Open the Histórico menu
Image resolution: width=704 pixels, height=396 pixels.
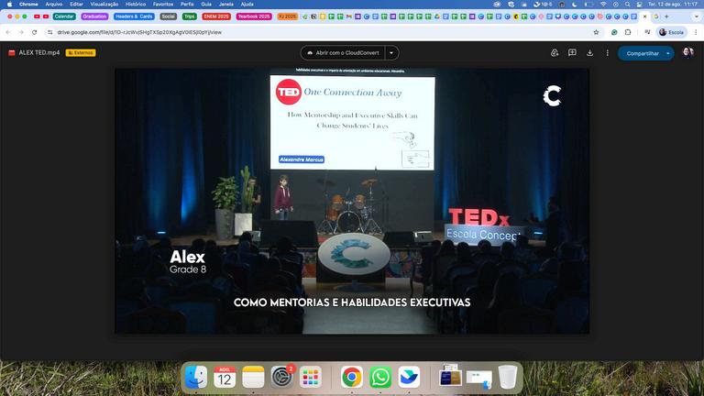pos(136,4)
